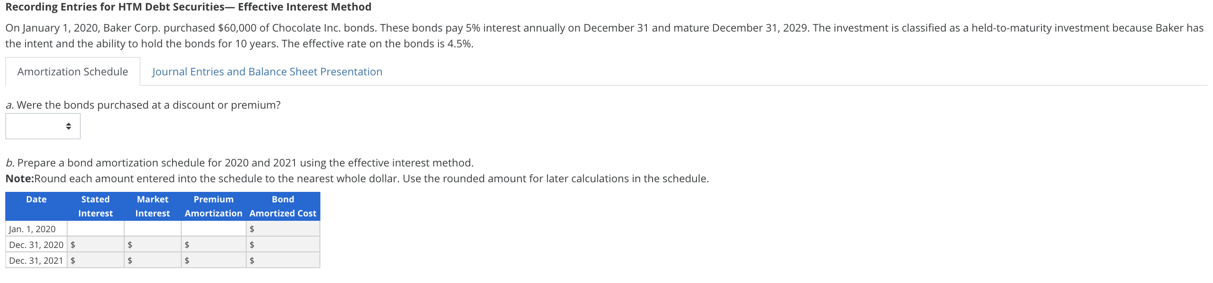Click the Premium Amortization cell for Dec. 31, 2020
1213x283 pixels.
[213, 244]
